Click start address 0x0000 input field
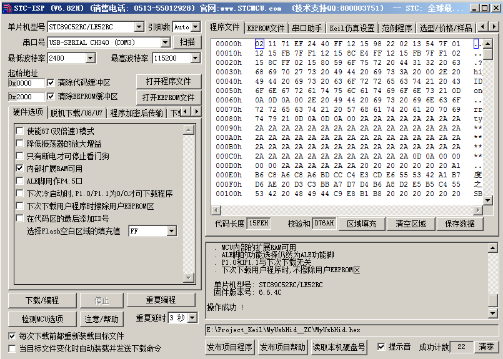503x359 pixels. click(26, 83)
